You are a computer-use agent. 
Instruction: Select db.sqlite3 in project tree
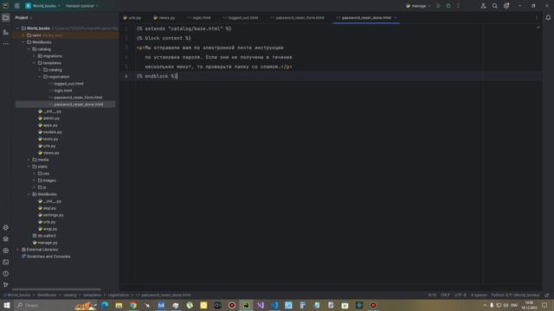[46, 236]
